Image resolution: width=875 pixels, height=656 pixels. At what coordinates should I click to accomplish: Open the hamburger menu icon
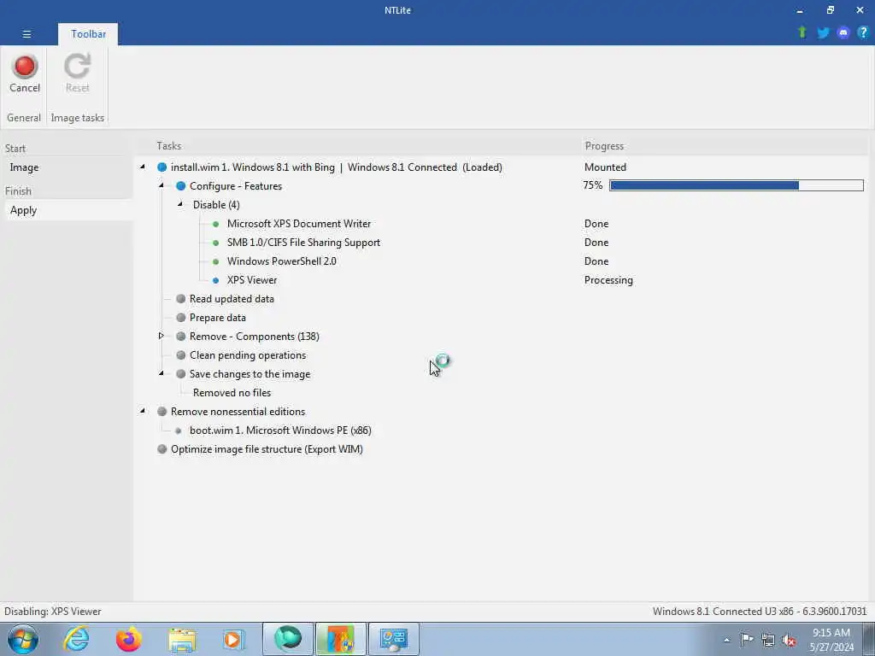coord(26,34)
